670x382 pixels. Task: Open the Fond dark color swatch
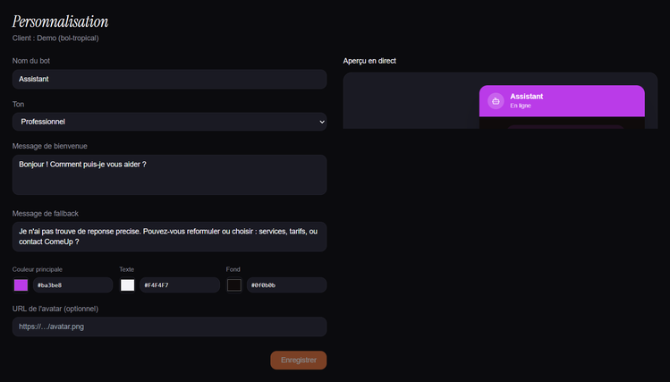tap(234, 285)
